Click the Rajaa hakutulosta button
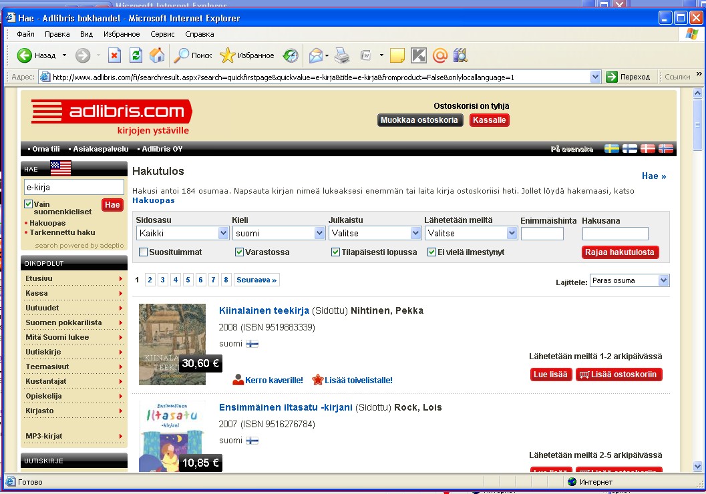 point(621,252)
